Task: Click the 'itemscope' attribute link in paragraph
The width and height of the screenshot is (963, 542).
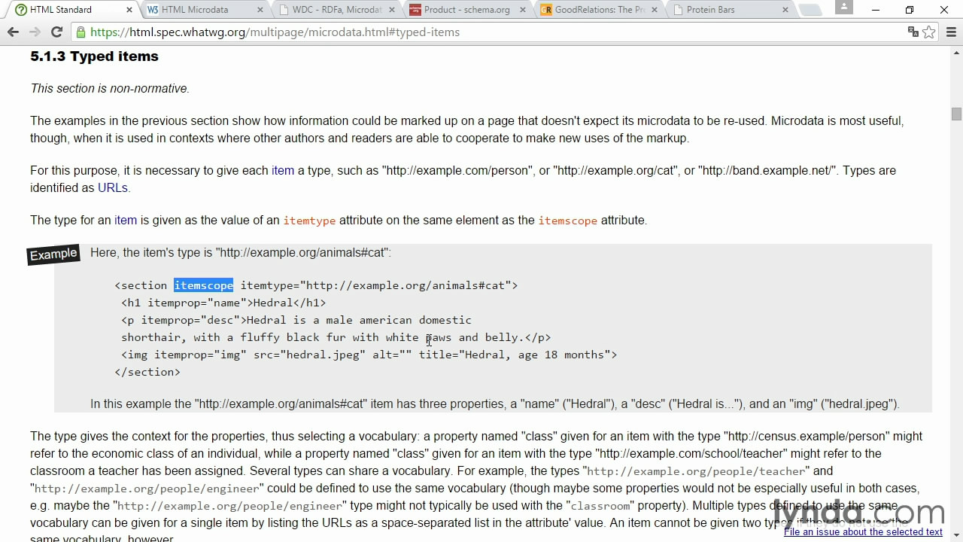Action: coord(567,221)
